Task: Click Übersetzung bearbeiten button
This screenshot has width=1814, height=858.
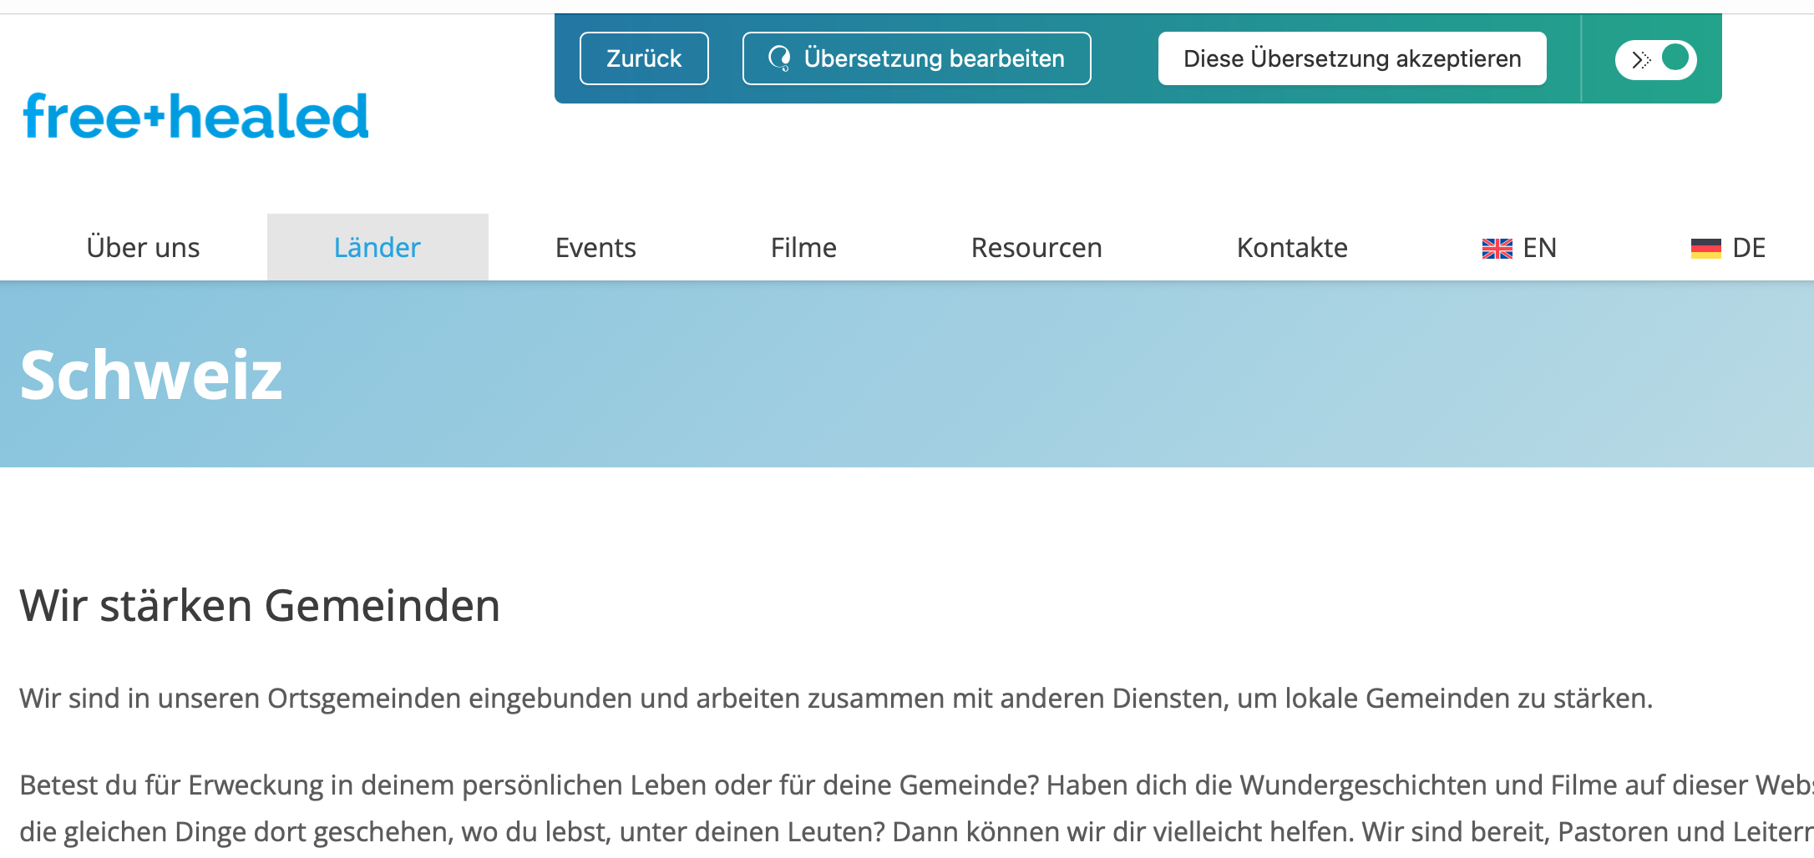Action: point(916,58)
